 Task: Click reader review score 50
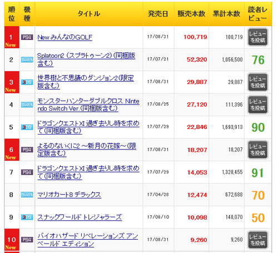coord(258,217)
